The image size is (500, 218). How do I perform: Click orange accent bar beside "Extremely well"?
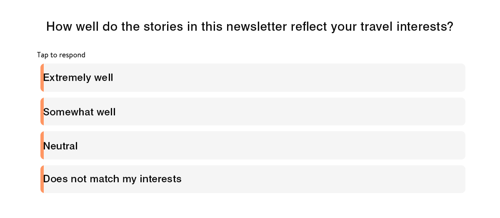click(x=42, y=78)
